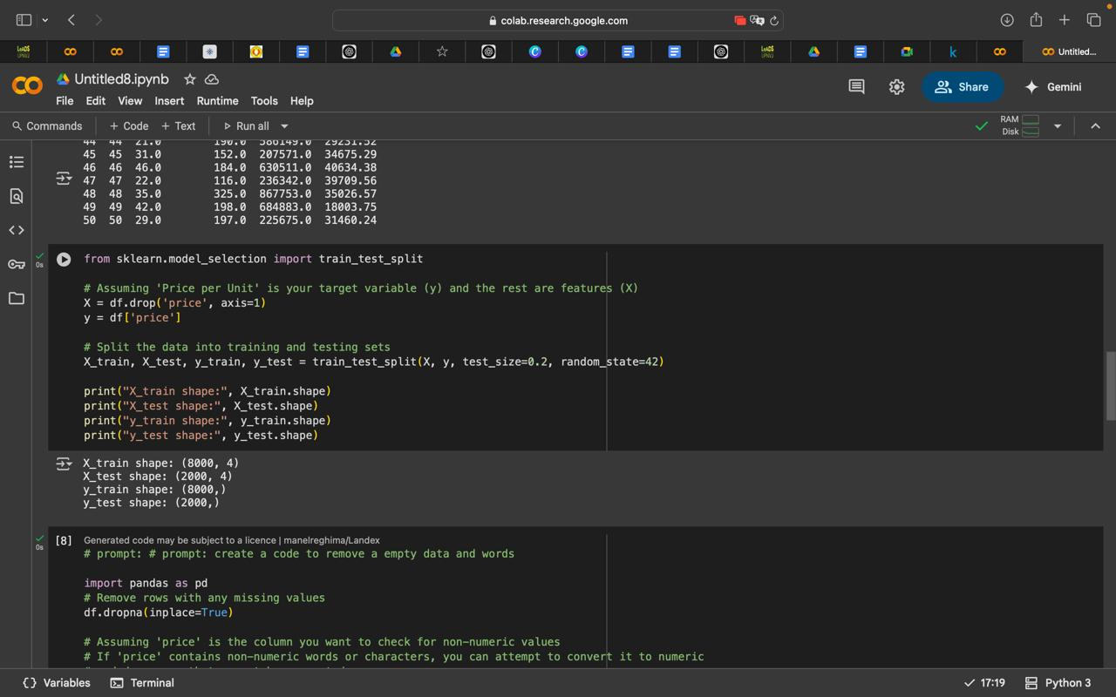Click the 17:19 execution time status
Screen dimensions: 1116x697
(x=984, y=683)
